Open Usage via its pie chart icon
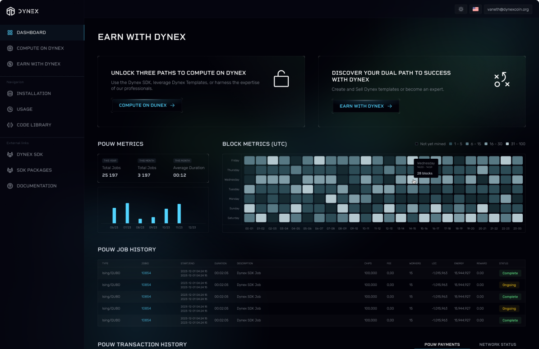539x349 pixels. click(10, 109)
